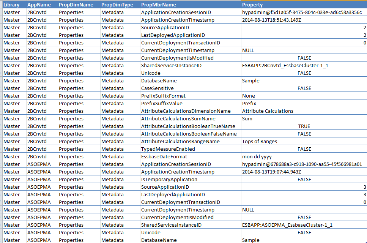The image size is (367, 243).
Task: Select the ASOEPMA SharedServicesInstanceID member cell
Action: click(x=191, y=225)
